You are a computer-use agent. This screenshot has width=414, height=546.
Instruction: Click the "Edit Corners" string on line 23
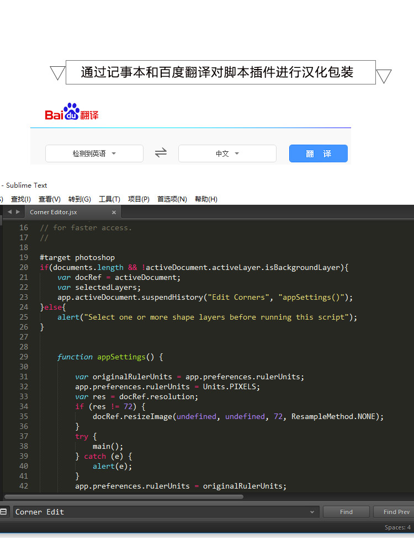pyautogui.click(x=238, y=298)
